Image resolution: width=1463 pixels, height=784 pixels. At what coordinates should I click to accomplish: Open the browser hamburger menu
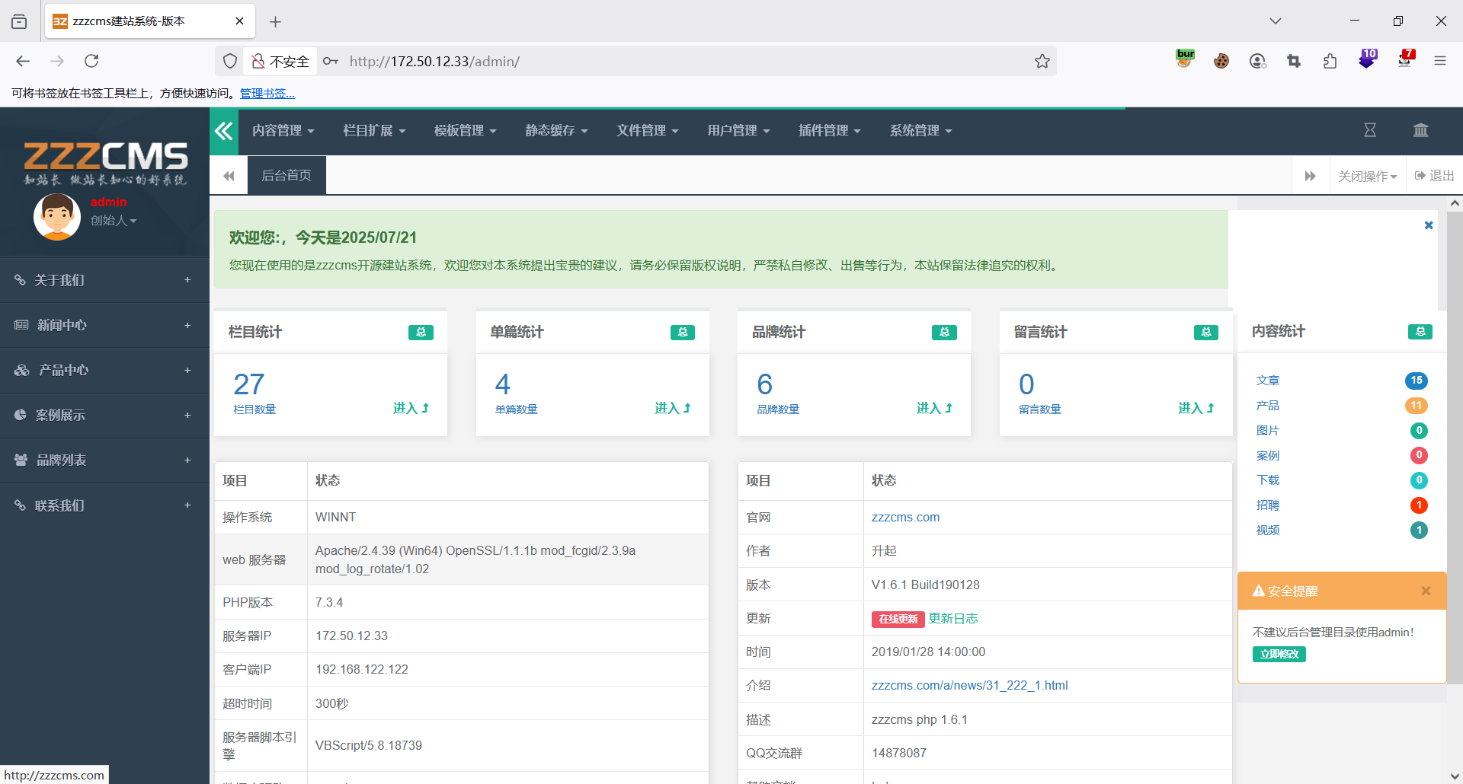[1440, 61]
